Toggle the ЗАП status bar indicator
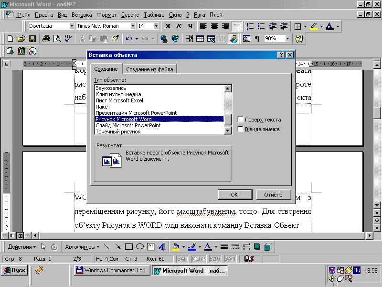 [x=182, y=259]
